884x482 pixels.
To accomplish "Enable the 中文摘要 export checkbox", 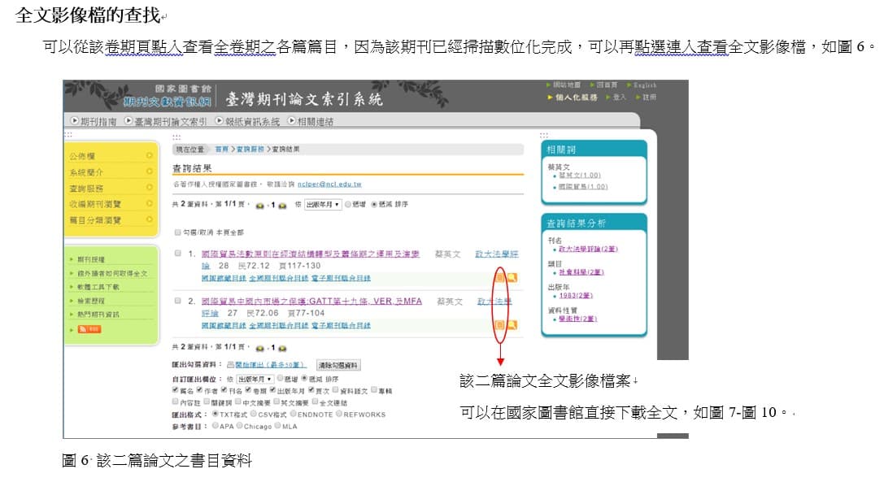I will [238, 402].
